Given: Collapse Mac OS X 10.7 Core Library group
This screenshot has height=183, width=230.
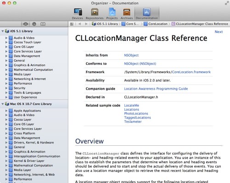Looking at the screenshot, I should 3,104.
